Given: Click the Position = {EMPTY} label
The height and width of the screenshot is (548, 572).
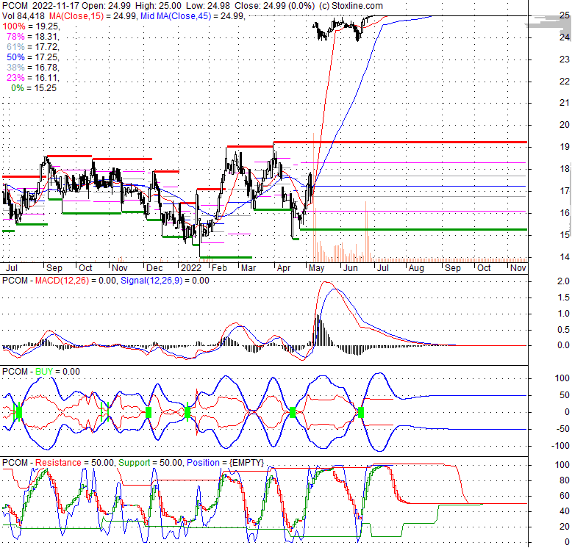Looking at the screenshot, I should [x=225, y=463].
